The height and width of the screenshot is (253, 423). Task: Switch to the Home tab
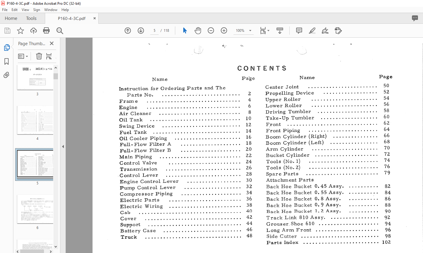point(11,18)
